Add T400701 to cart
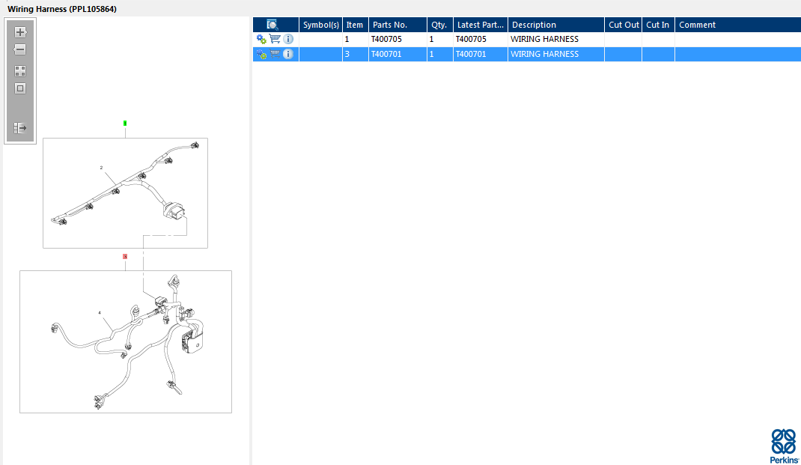801x465 pixels. pyautogui.click(x=275, y=54)
